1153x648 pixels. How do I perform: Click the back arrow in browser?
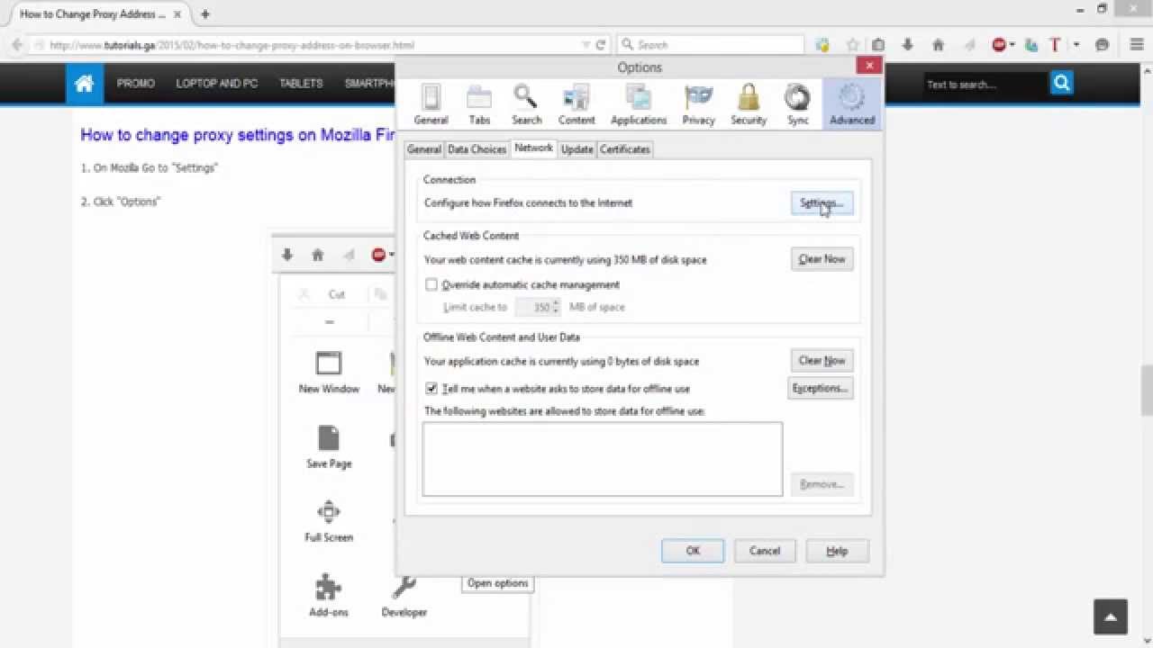click(x=16, y=45)
